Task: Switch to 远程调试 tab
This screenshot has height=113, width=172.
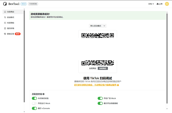Action: coord(93,68)
